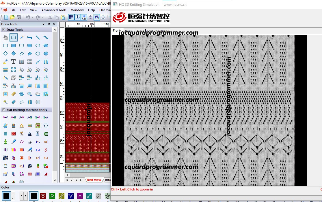Select the hand pan tool in Draw Tools
The image size is (322, 202).
click(5, 37)
